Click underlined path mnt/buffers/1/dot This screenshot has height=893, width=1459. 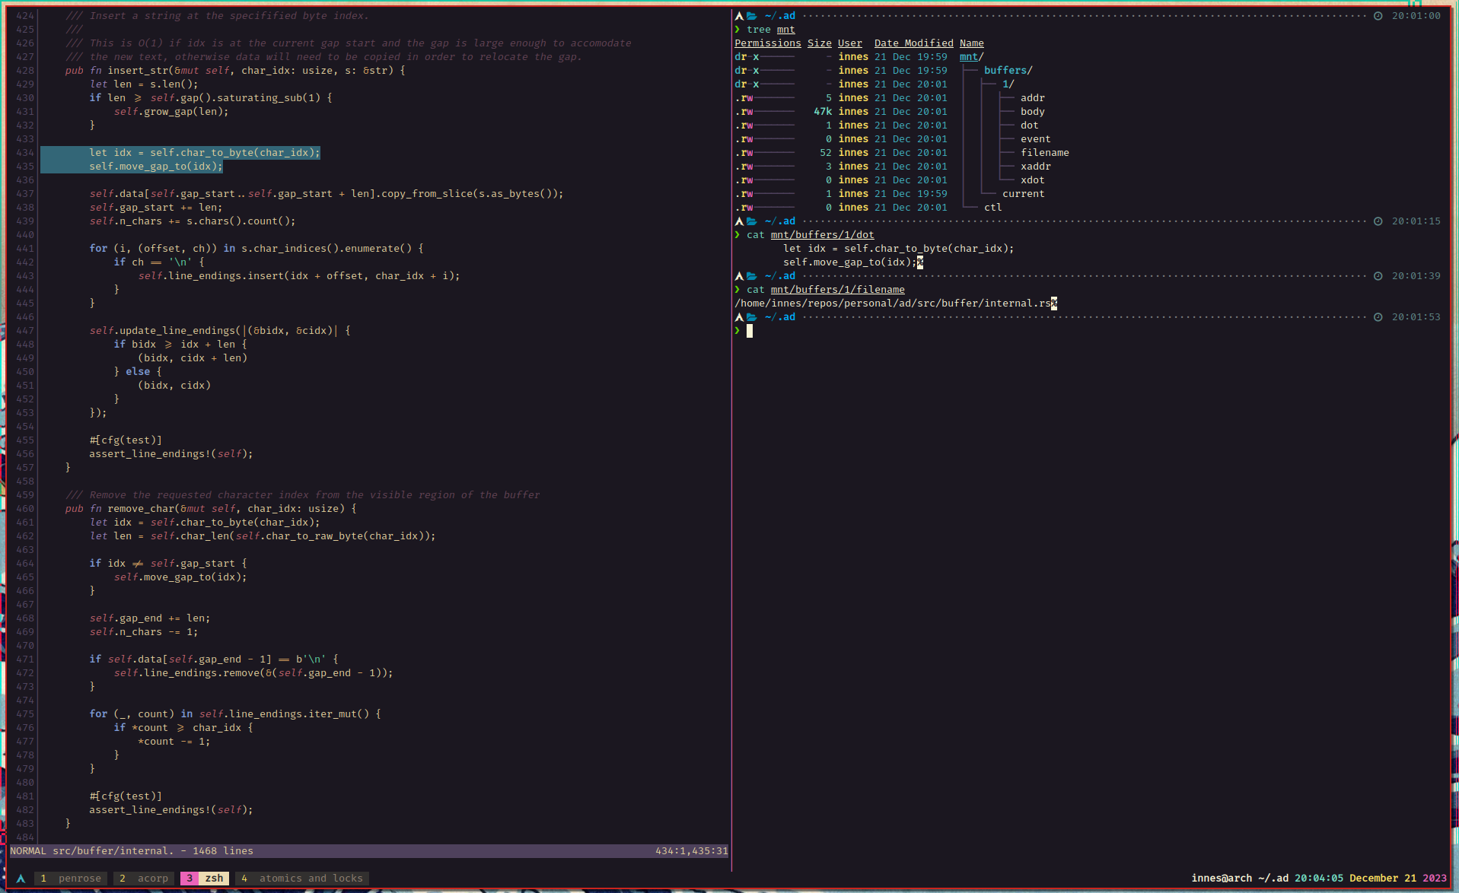(x=822, y=235)
